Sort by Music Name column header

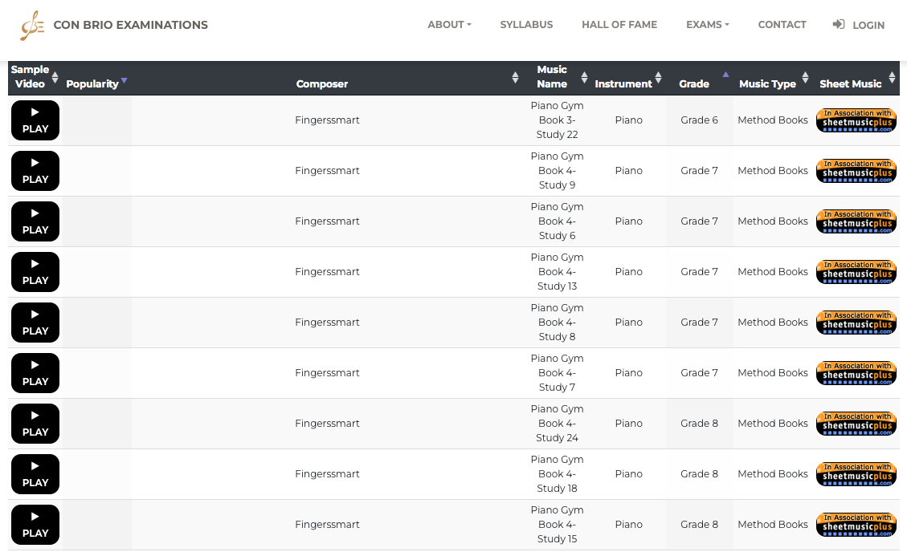(552, 77)
